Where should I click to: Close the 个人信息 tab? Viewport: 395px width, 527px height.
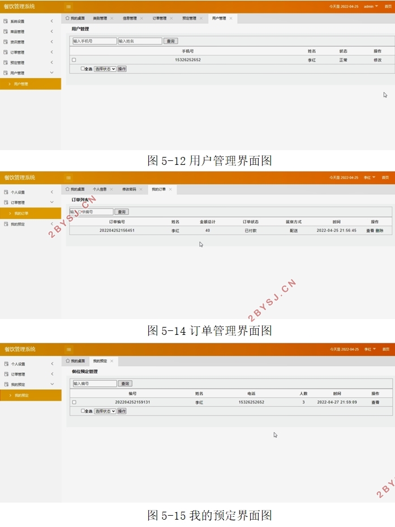[111, 189]
